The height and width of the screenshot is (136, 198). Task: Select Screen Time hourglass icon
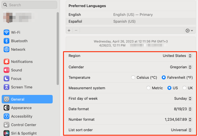[x=7, y=87]
